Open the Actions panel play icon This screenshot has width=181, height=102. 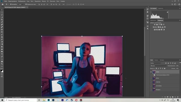tap(148, 12)
